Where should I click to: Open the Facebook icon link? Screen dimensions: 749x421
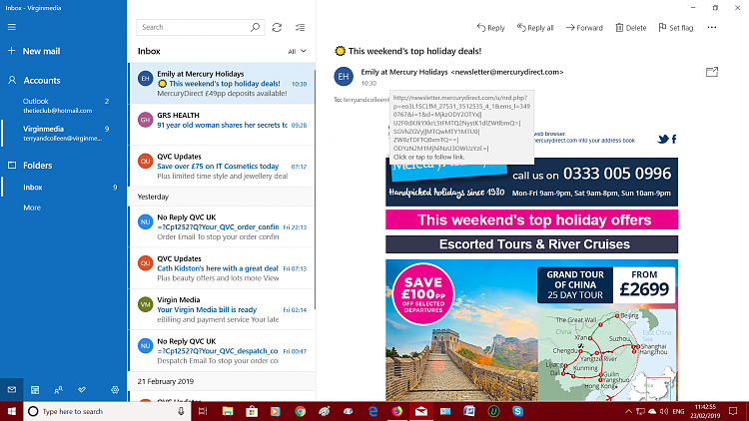pyautogui.click(x=674, y=139)
